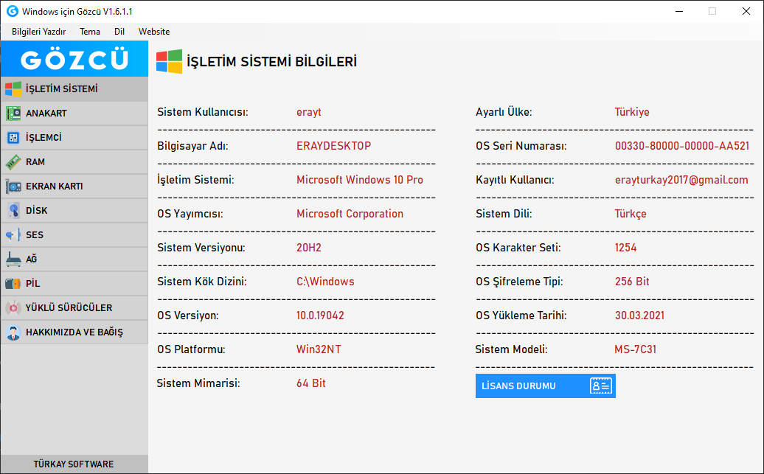Screen dimensions: 764x474
Task: Click the system language value Türkçe
Action: pyautogui.click(x=631, y=214)
